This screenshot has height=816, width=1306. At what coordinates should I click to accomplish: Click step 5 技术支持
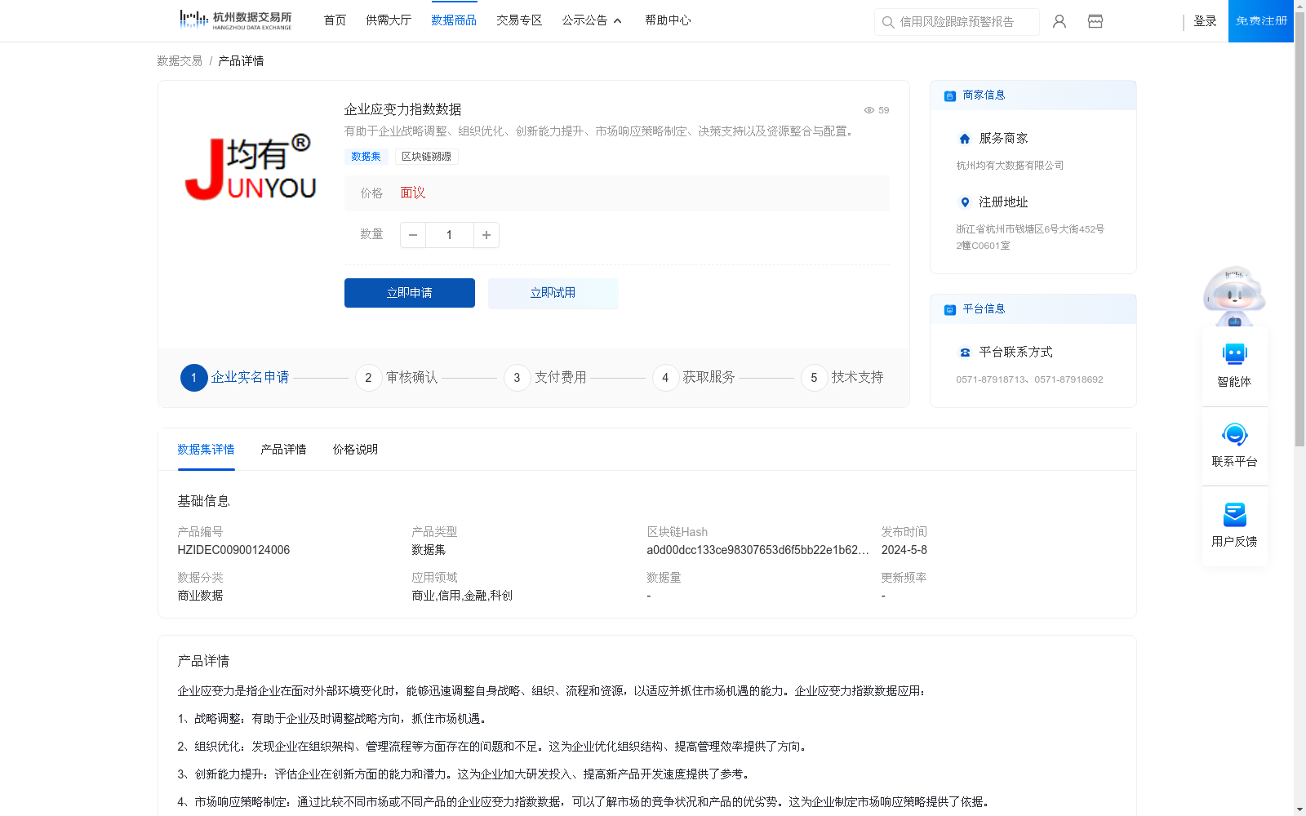tap(842, 378)
